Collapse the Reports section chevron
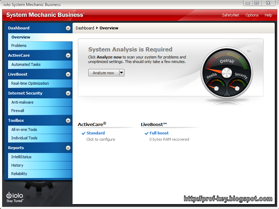 click(68, 148)
